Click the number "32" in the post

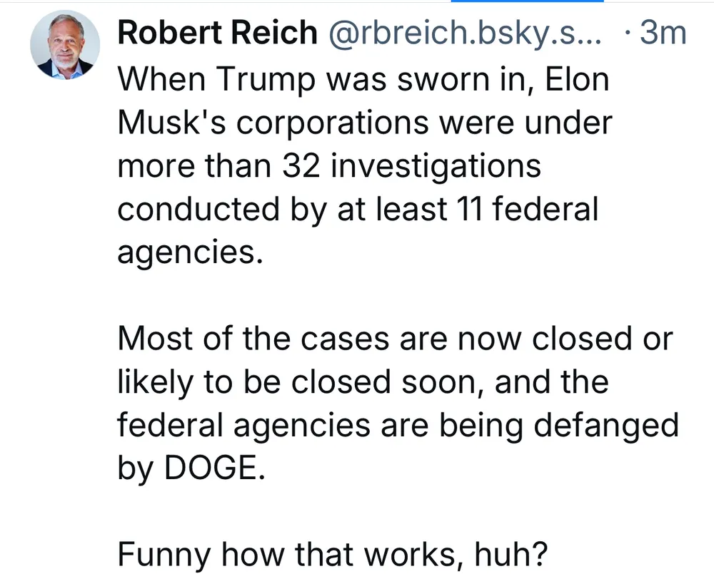[302, 166]
